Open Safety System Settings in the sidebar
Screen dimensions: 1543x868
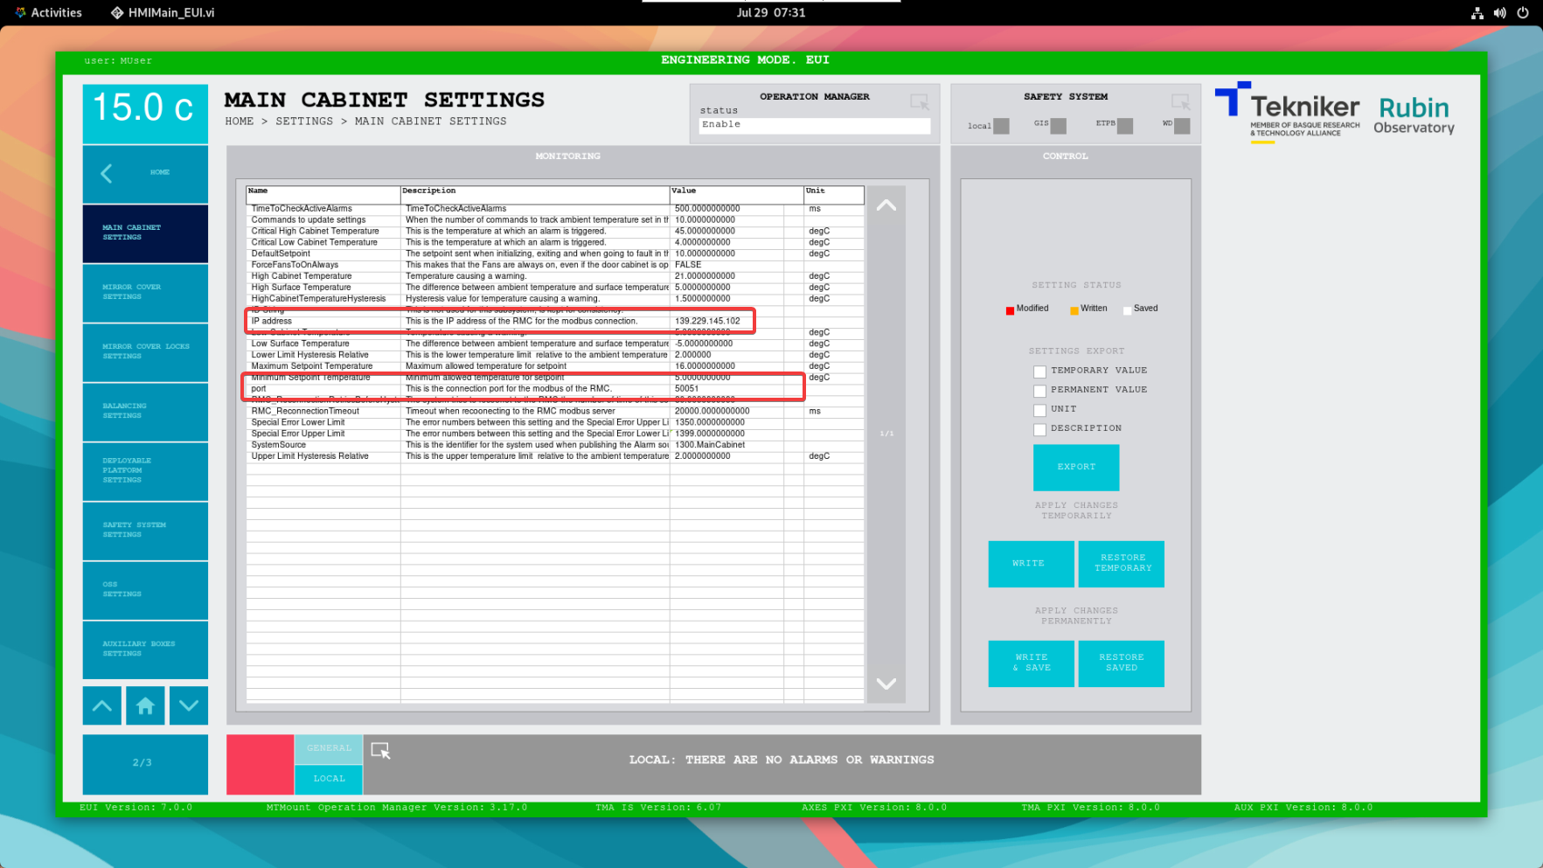(x=145, y=531)
